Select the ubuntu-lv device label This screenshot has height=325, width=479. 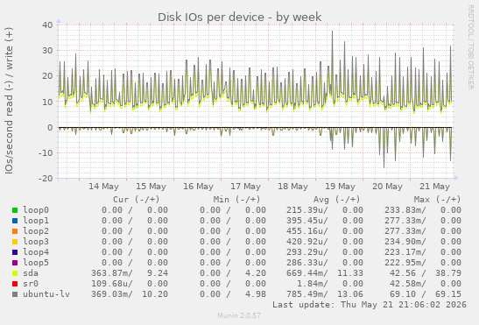(x=46, y=294)
